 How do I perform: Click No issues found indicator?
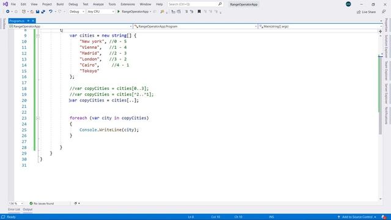point(42,204)
